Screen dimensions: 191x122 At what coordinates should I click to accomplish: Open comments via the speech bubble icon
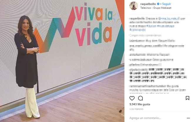pos(140,98)
